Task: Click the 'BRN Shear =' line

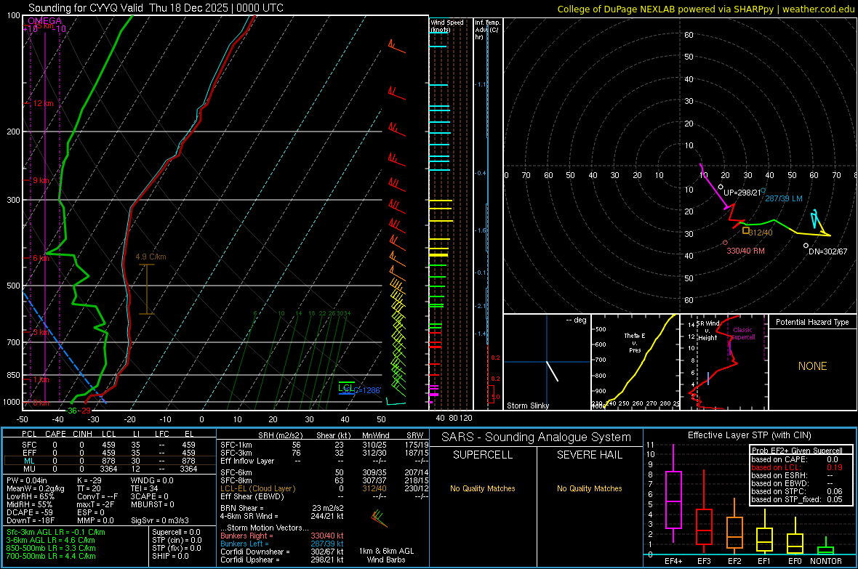Action: pyautogui.click(x=282, y=508)
